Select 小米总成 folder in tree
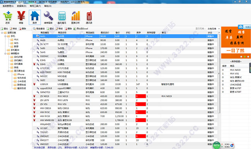The width and height of the screenshot is (251, 149). click(20, 81)
